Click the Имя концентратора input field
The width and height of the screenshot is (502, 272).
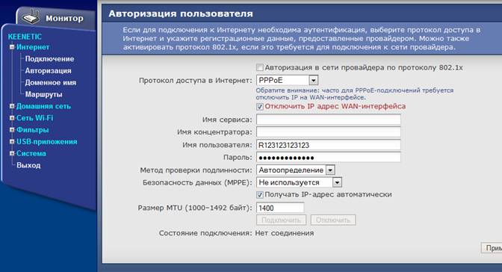tap(329, 132)
